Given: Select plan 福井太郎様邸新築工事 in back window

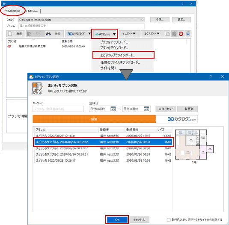Looking at the screenshot, I should click(33, 46).
